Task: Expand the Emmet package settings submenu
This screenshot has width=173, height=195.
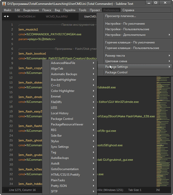Action: pos(72,96)
